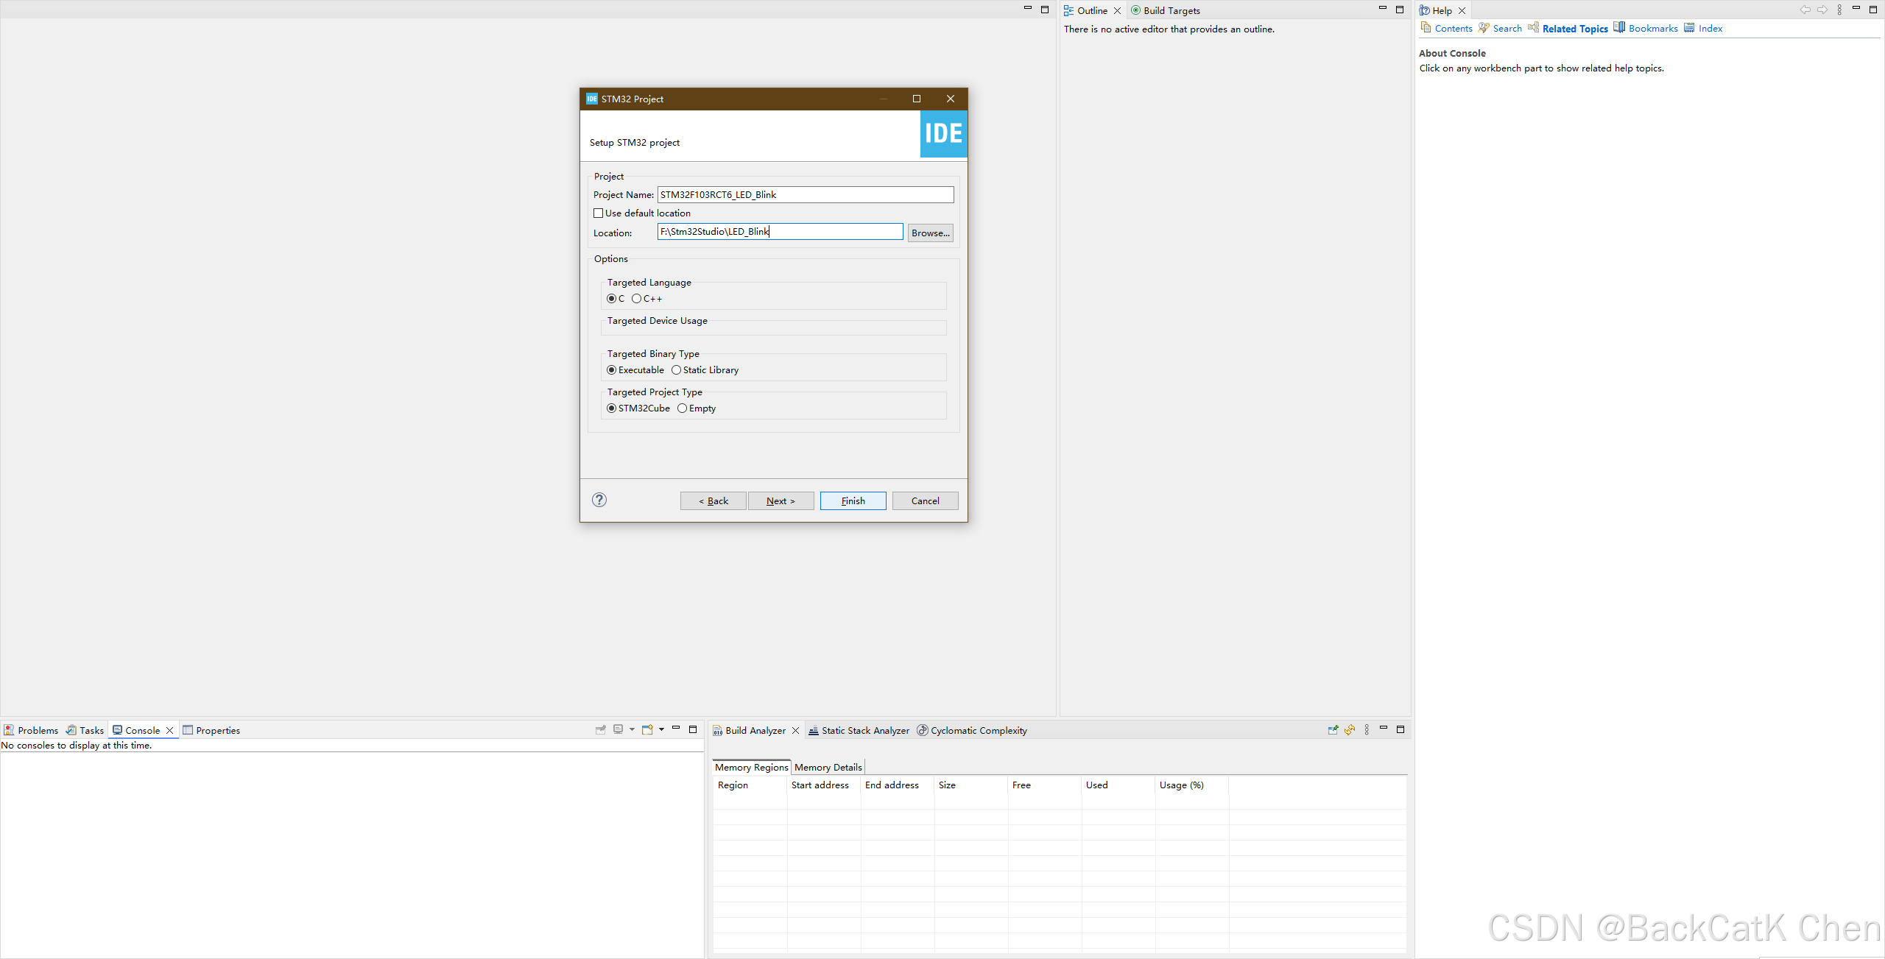Switch to Memory Details tab

(828, 767)
